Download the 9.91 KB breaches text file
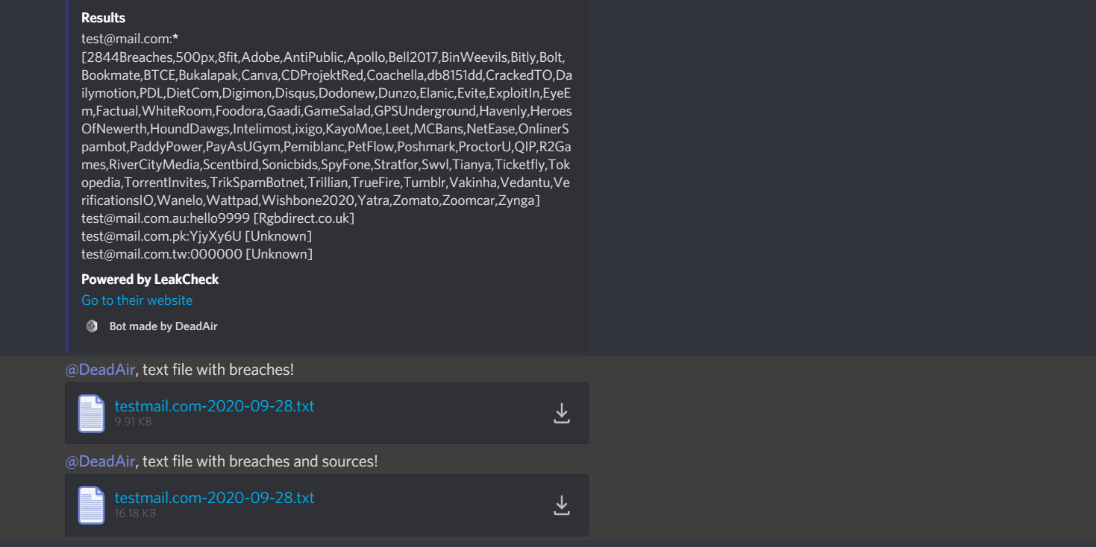Screen dimensions: 1096x547 [x=562, y=414]
